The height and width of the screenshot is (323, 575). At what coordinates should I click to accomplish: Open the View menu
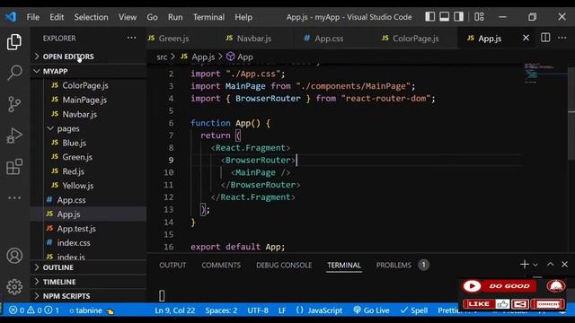[128, 17]
